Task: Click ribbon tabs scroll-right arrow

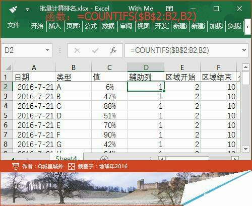Action: [247, 27]
